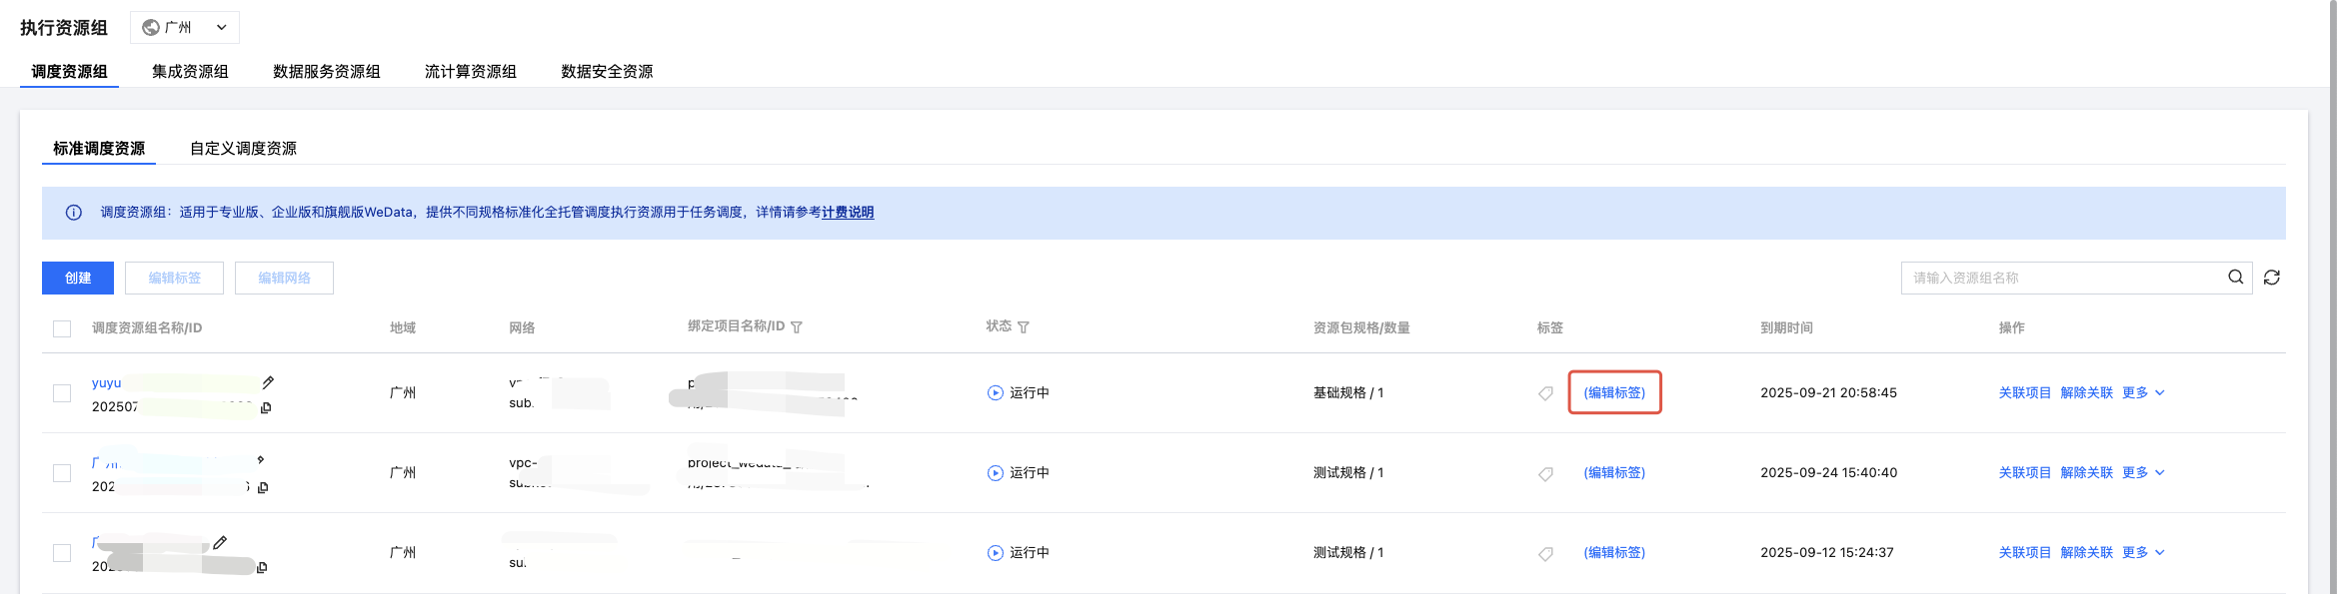Open the 广州 region dropdown
The height and width of the screenshot is (594, 2337).
[x=185, y=27]
